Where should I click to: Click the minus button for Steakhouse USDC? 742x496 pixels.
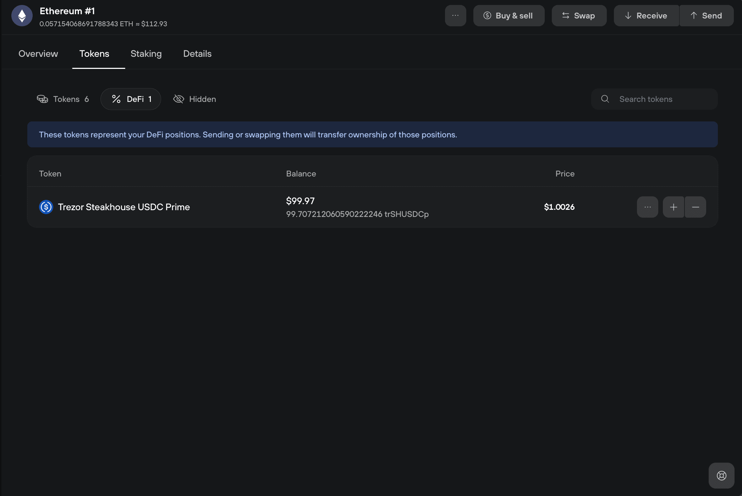pyautogui.click(x=696, y=207)
